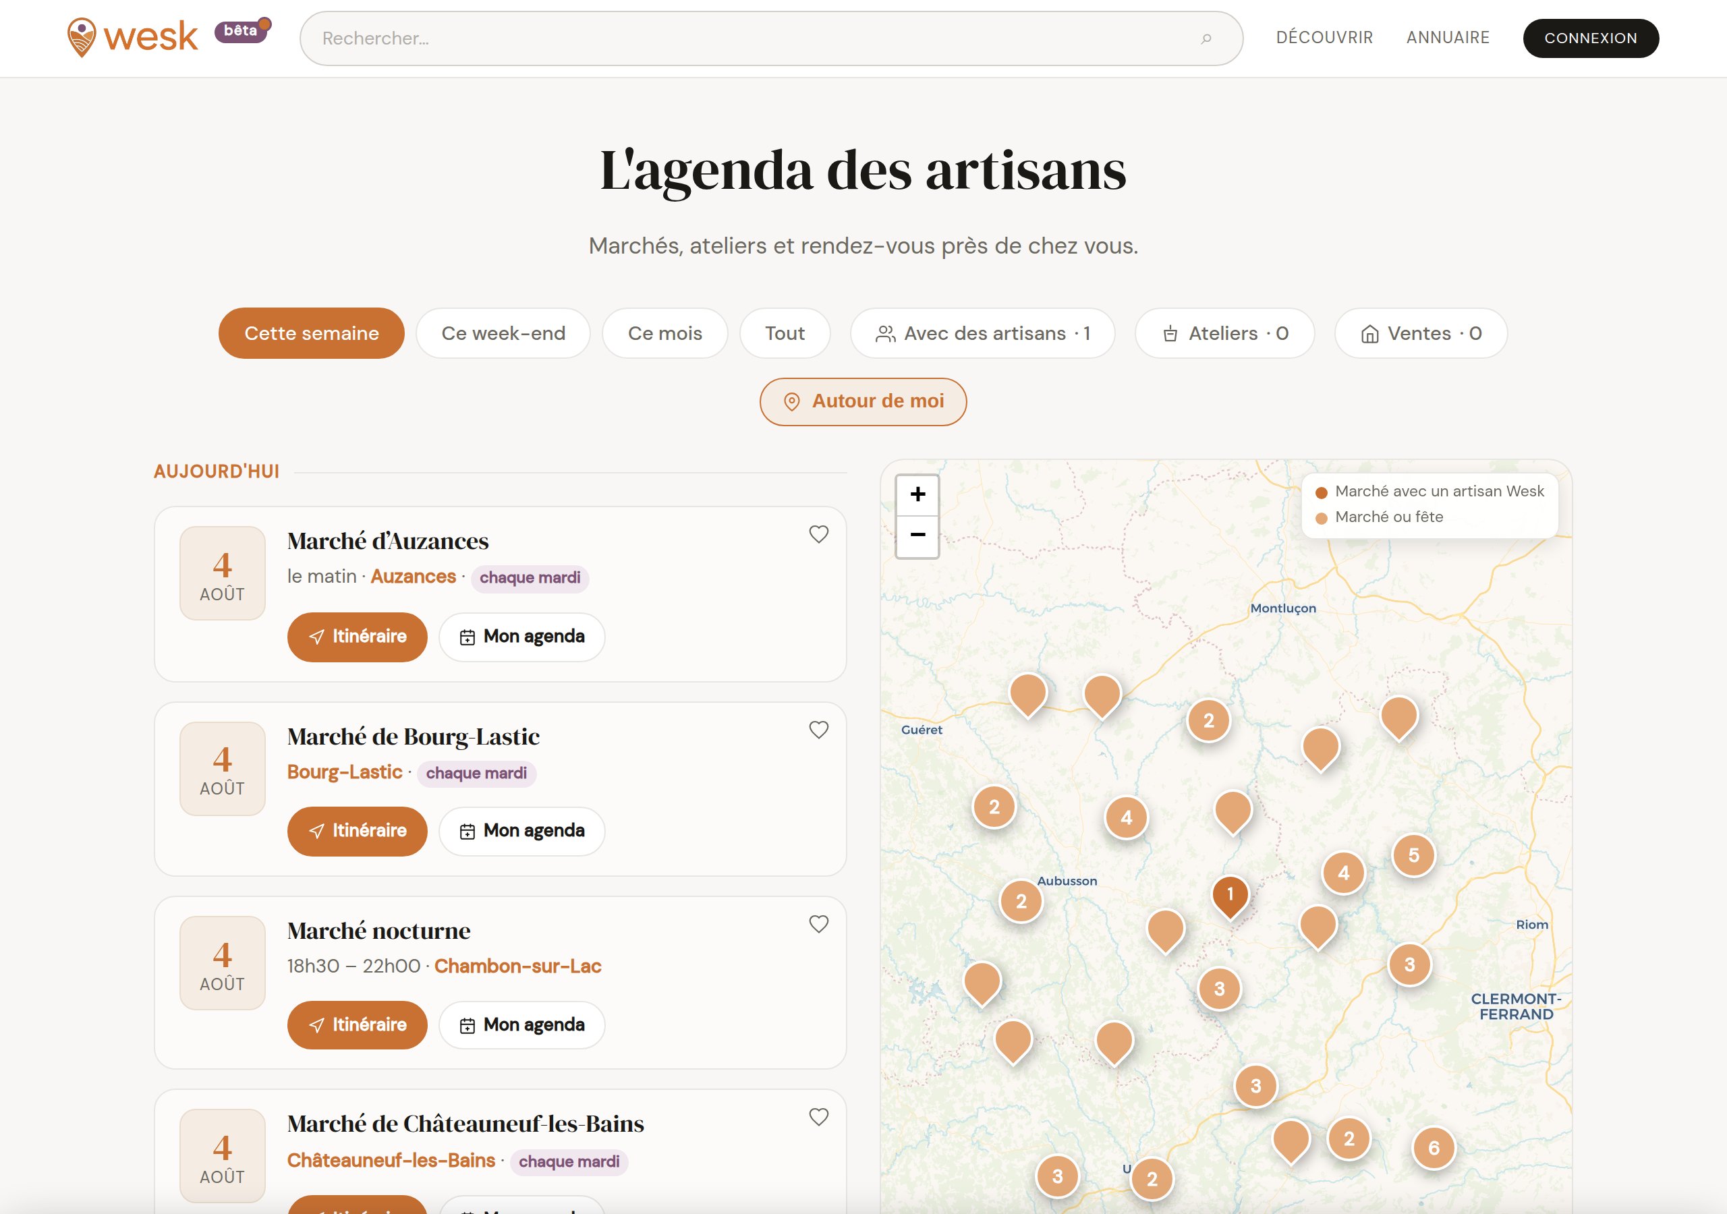1727x1214 pixels.
Task: Click chaque mardi tag on Auzances card
Action: 530,578
